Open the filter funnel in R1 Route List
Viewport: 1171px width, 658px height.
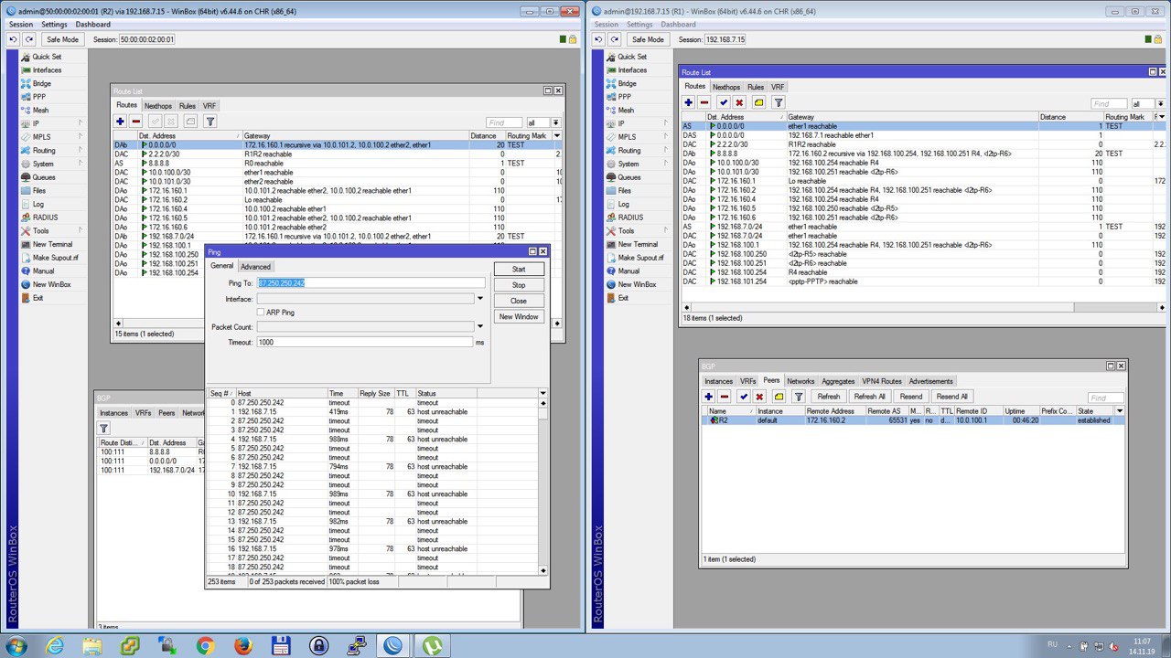pos(779,102)
